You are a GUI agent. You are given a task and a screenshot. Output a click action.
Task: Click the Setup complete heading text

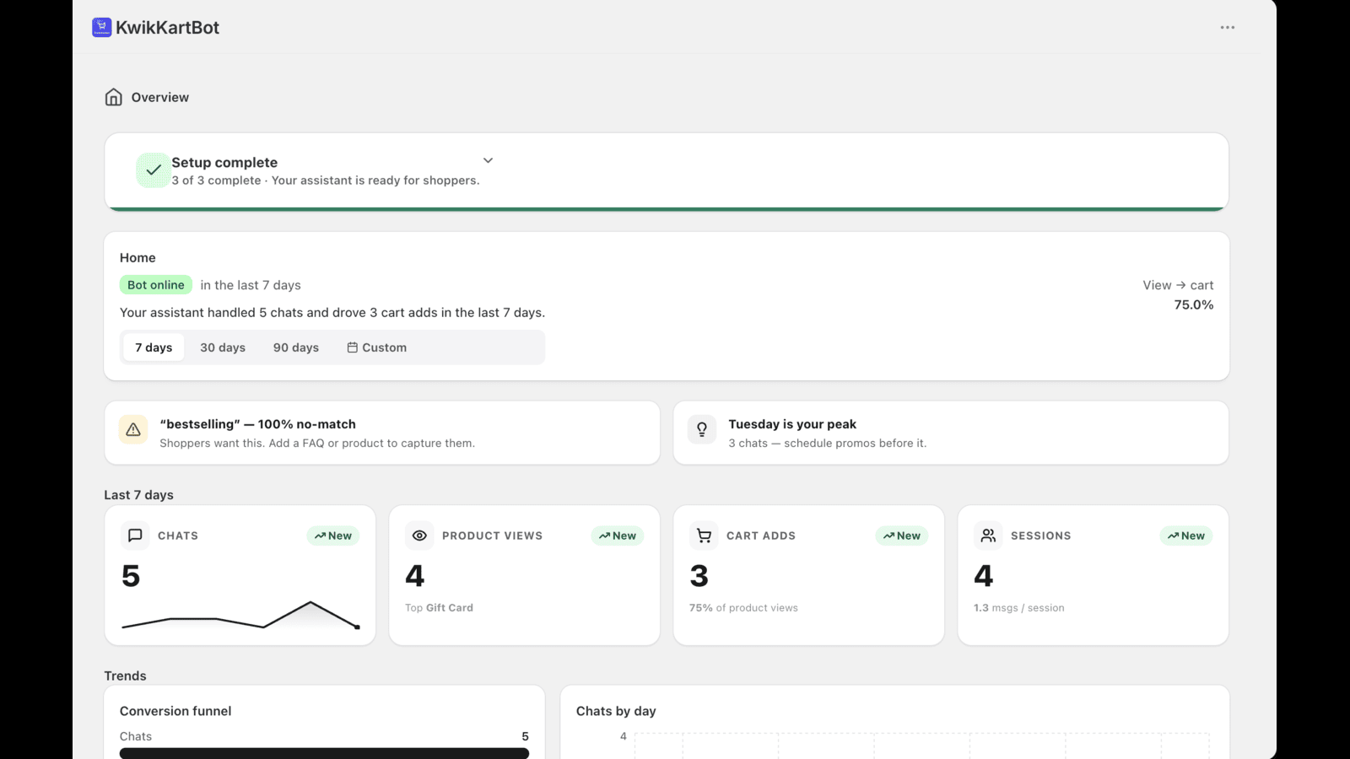(x=224, y=163)
